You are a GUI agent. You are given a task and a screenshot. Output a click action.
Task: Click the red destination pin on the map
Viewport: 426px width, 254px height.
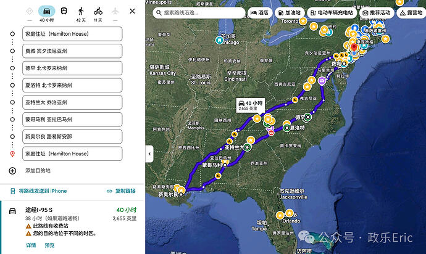click(x=354, y=48)
